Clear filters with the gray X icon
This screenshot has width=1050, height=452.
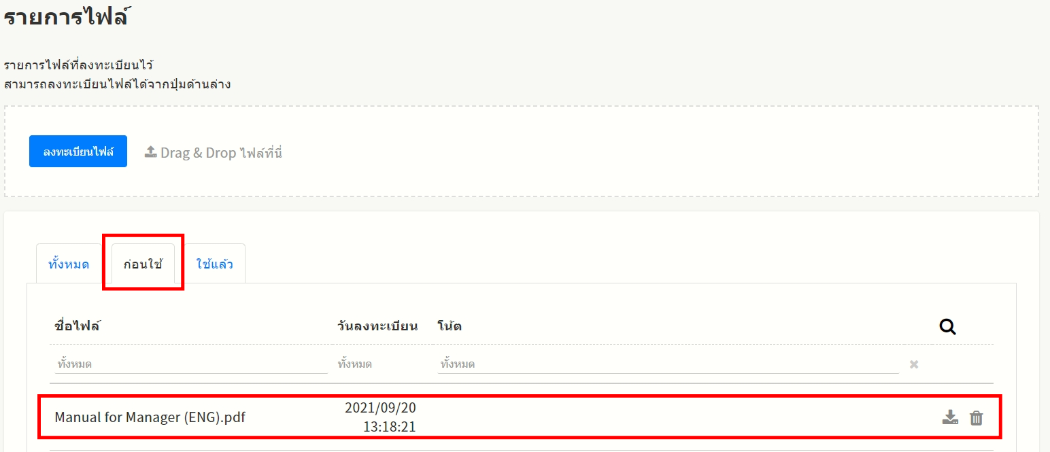[x=914, y=365]
